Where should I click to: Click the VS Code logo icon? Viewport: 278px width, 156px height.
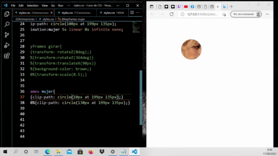(x=6, y=6)
